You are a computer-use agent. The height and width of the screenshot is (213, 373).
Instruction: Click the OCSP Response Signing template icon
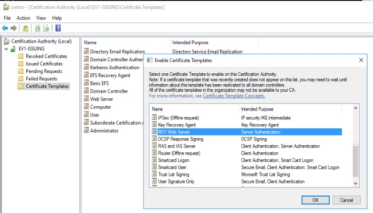pyautogui.click(x=154, y=138)
